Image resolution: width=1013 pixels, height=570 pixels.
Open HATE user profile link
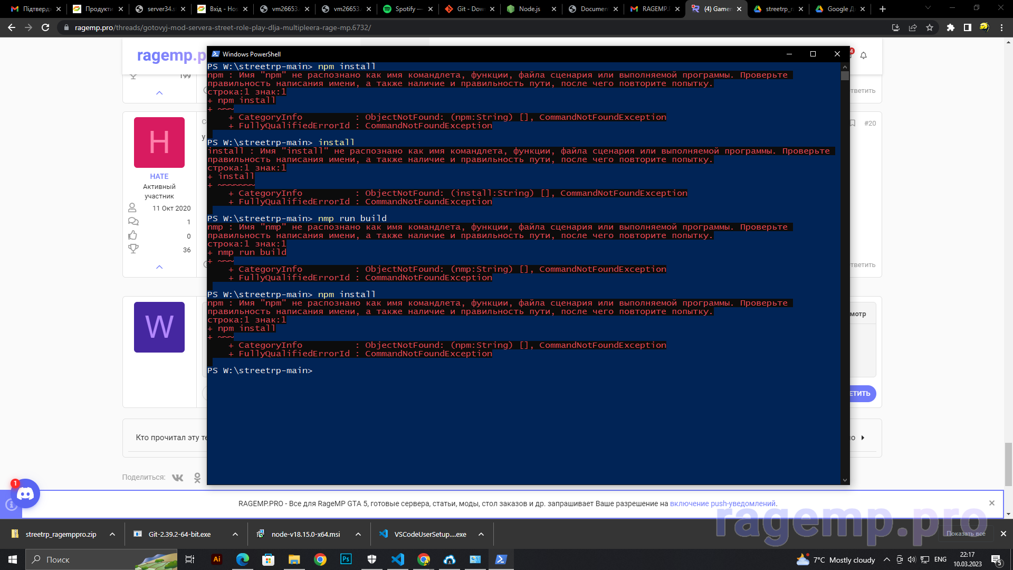159,176
